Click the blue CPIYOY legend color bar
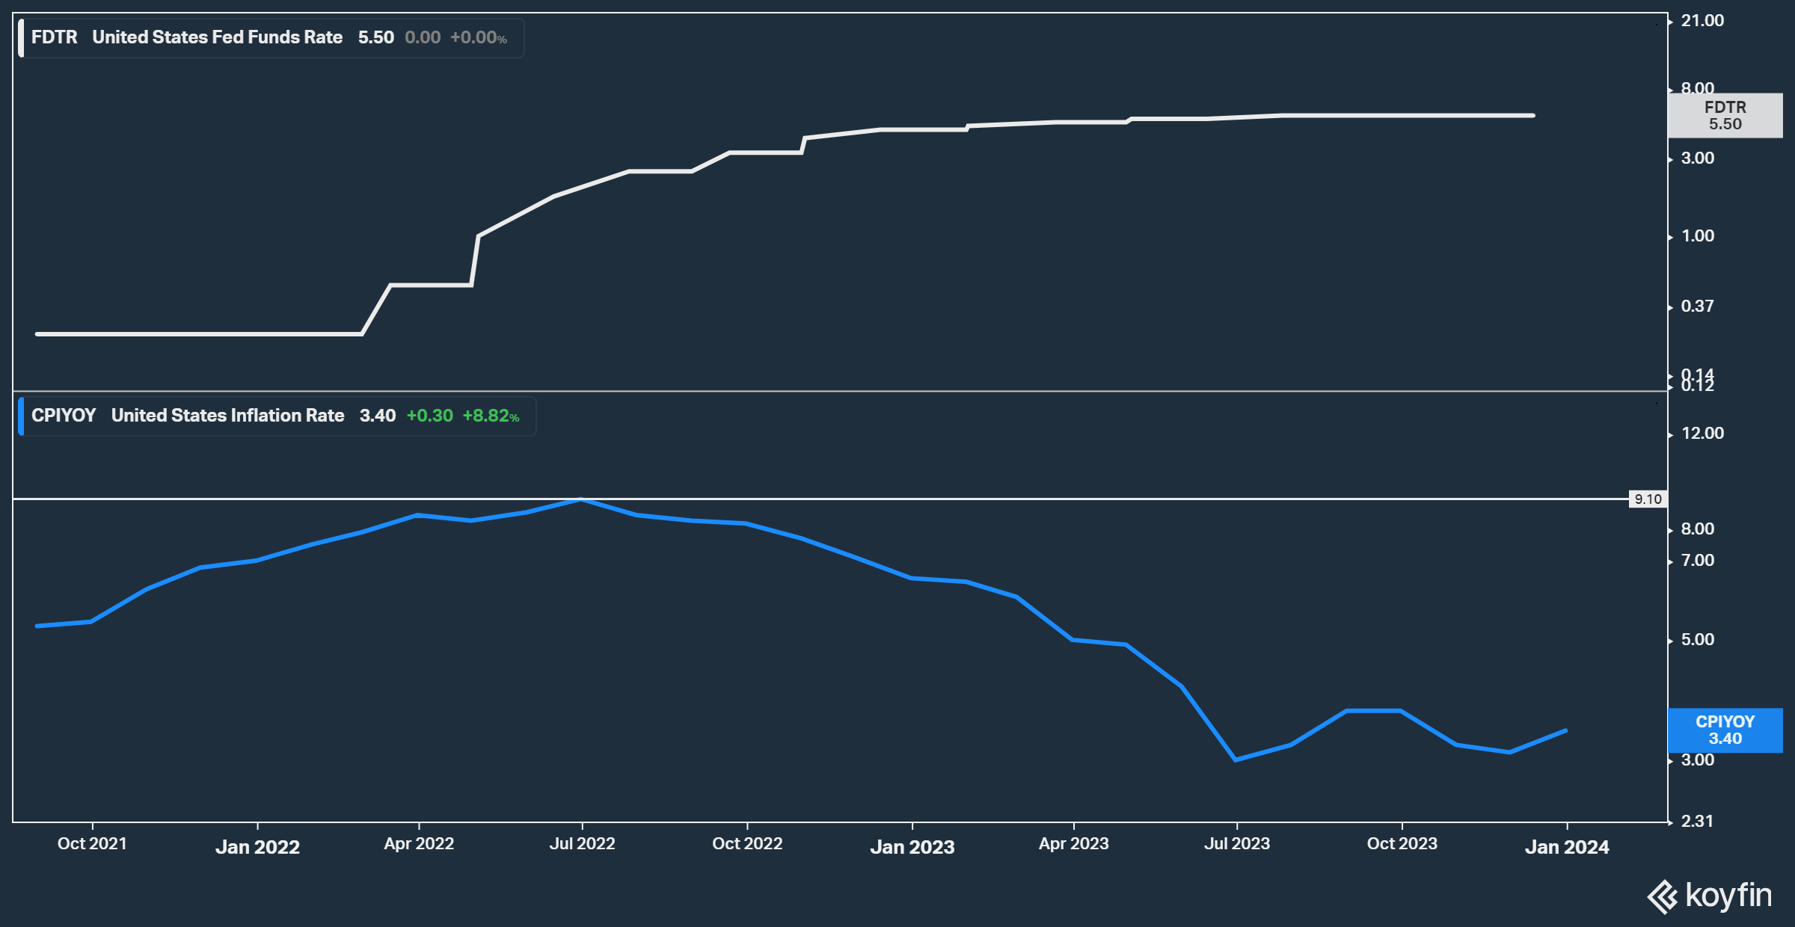 click(21, 416)
